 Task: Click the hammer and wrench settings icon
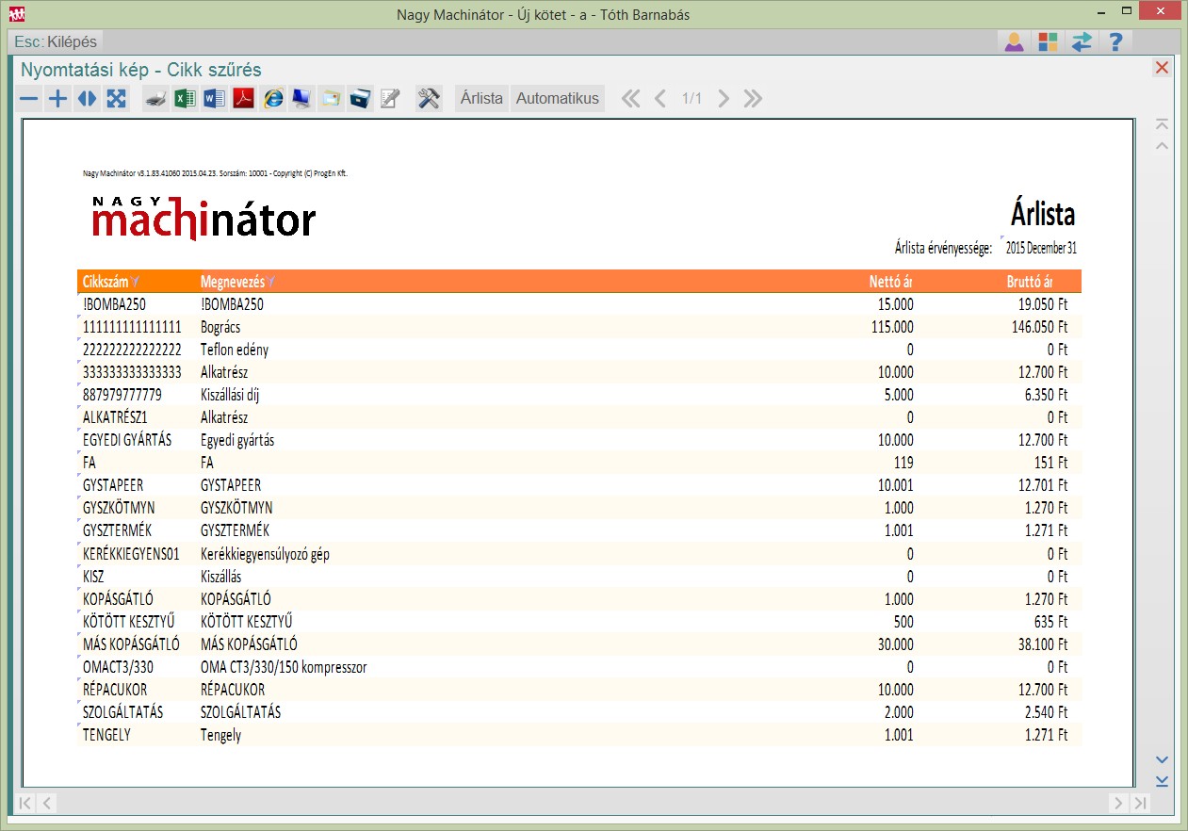[x=429, y=99]
